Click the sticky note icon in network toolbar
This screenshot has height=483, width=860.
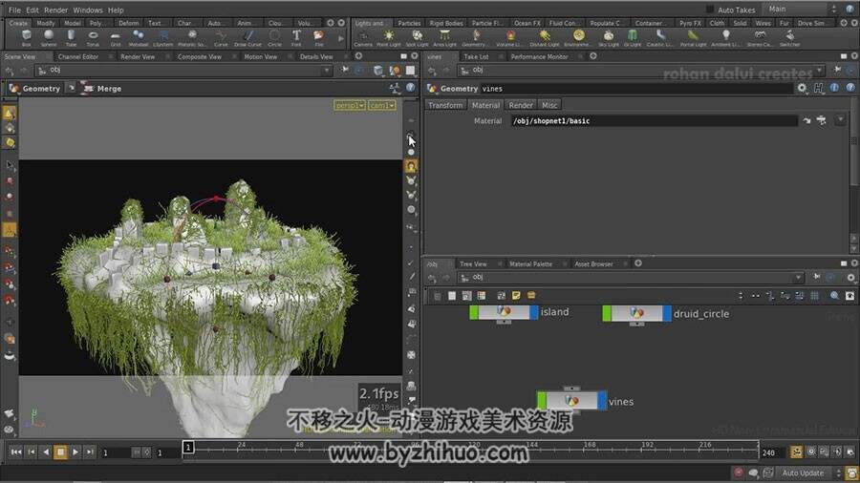click(x=516, y=296)
